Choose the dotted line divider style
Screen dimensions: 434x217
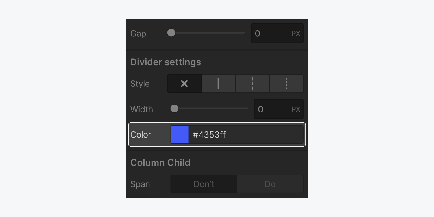[x=287, y=84]
